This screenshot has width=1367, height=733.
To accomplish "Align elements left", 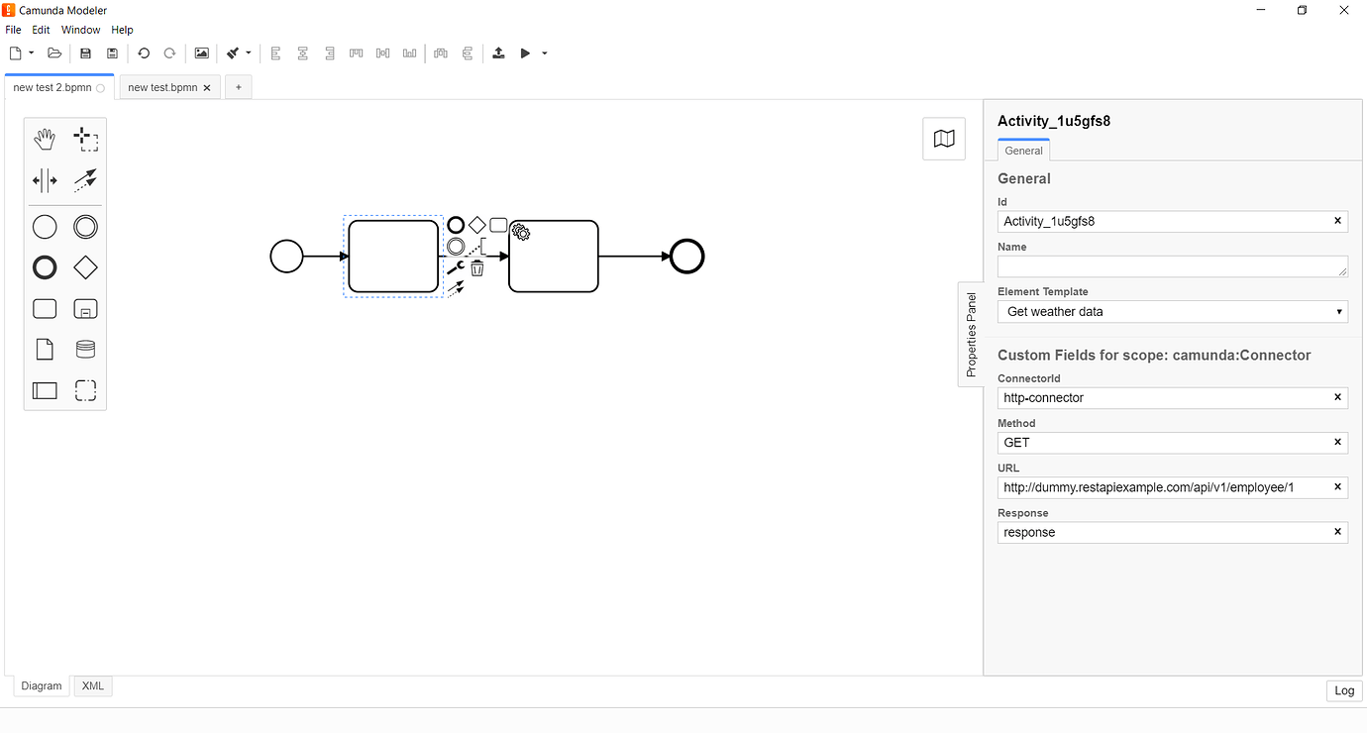I will coord(276,53).
